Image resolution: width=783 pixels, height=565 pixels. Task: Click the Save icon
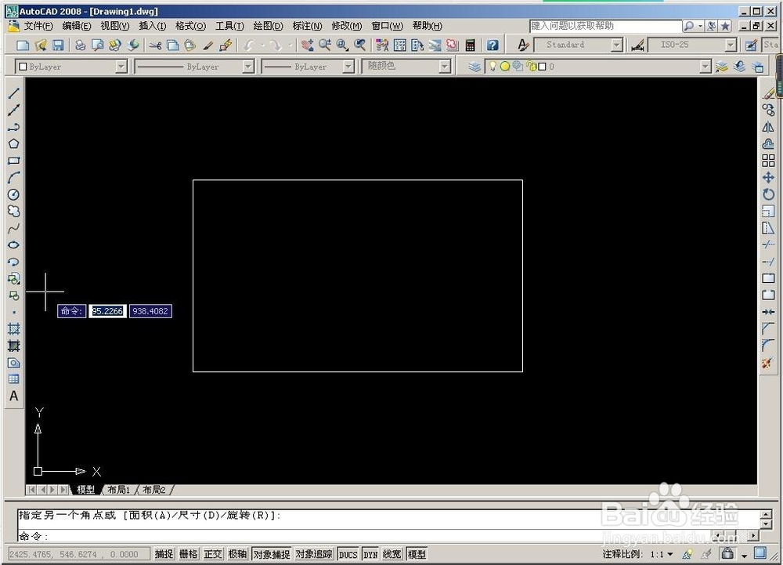[58, 45]
